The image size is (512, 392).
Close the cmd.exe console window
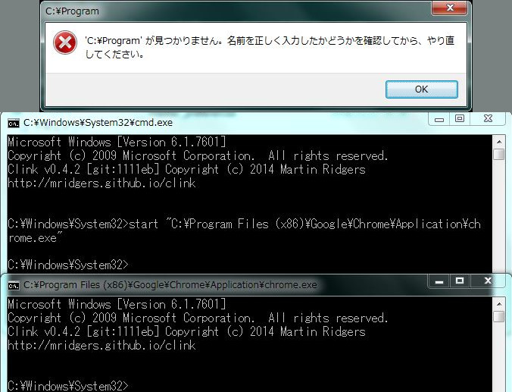488,119
